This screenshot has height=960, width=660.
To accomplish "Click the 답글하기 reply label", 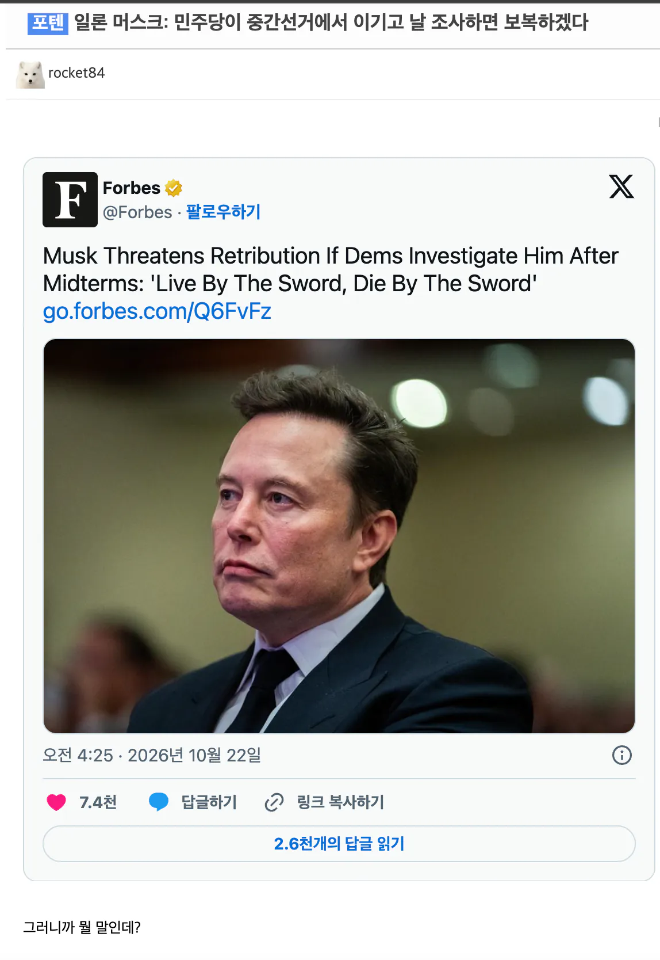I will coord(209,802).
